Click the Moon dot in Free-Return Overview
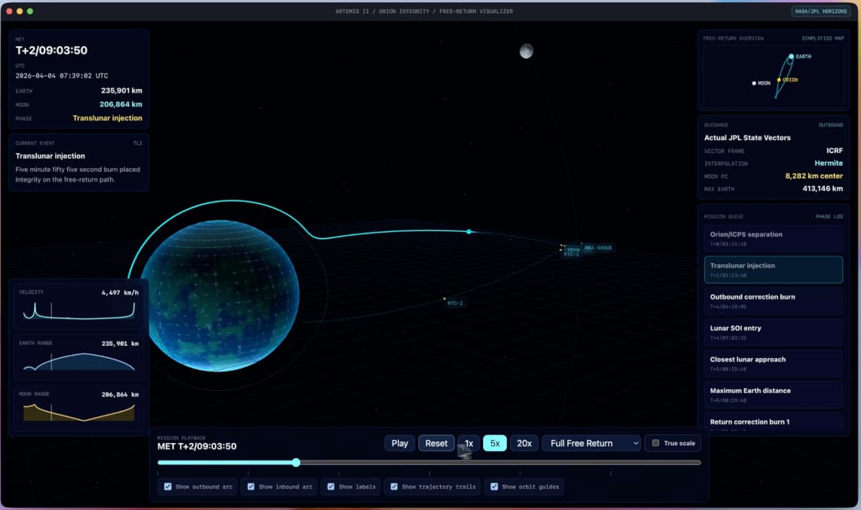The height and width of the screenshot is (510, 861). pyautogui.click(x=753, y=83)
